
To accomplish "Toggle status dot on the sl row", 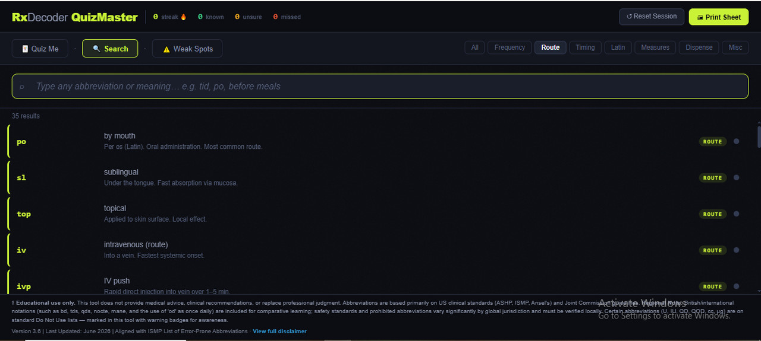I will tap(736, 177).
